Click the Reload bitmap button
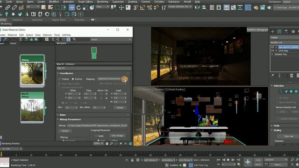This screenshot has width=299, height=168. (65, 131)
